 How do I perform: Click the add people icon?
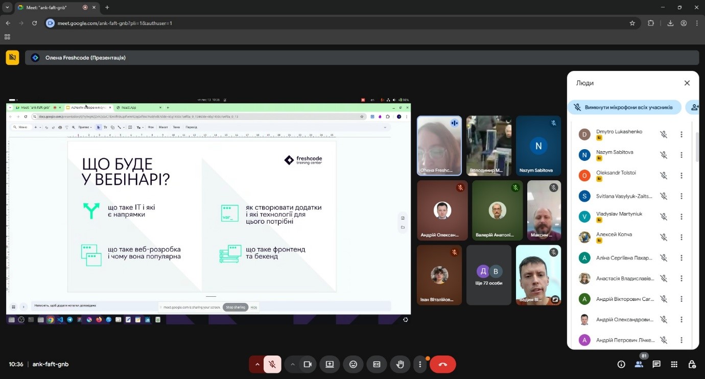click(x=694, y=107)
